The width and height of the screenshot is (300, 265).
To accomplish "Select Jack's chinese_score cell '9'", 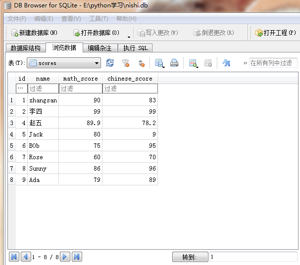I will [x=130, y=134].
